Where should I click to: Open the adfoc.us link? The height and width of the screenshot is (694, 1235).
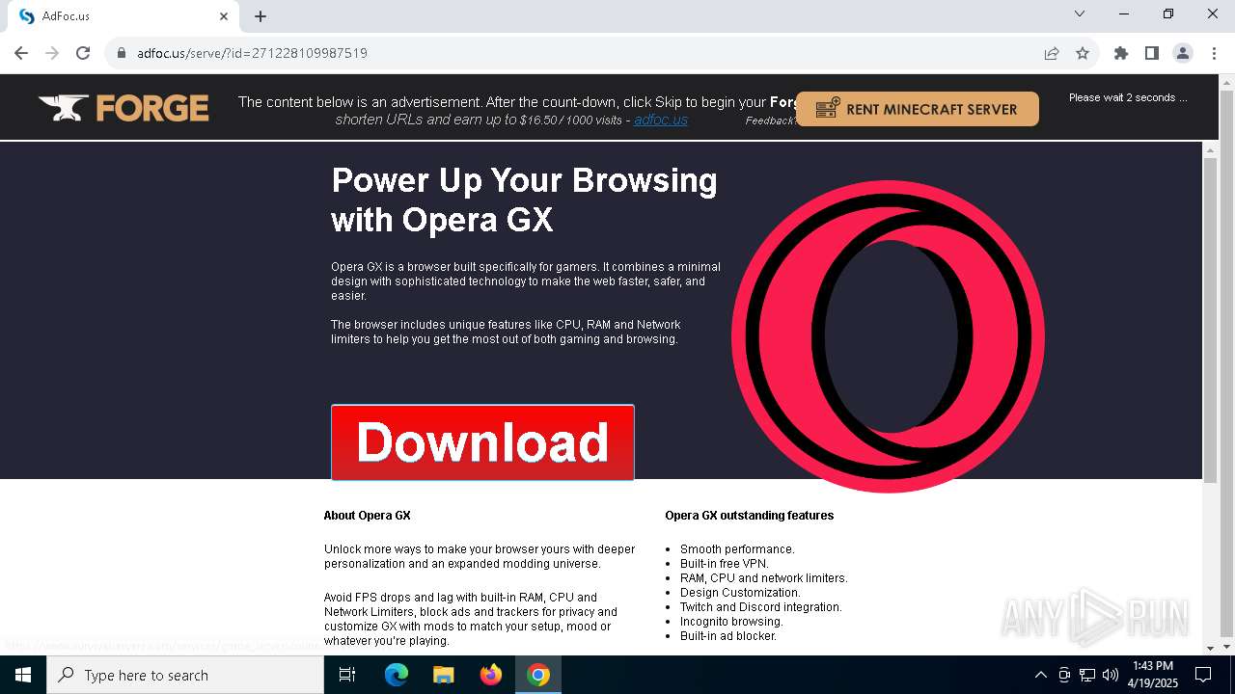coord(661,120)
